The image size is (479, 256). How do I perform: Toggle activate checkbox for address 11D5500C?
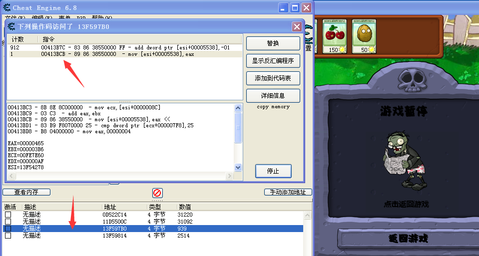[x=8, y=222]
